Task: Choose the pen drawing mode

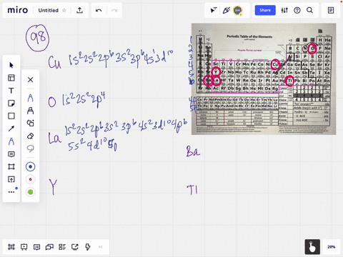Action: 30,98
